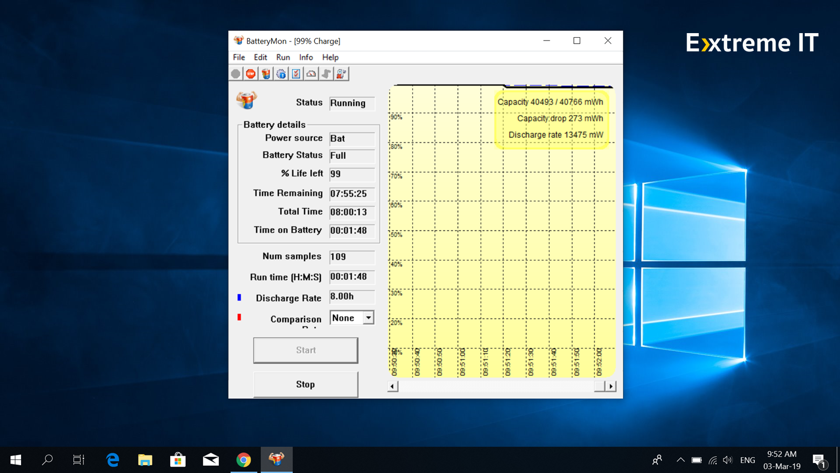Click the Num samples value 109
Viewport: 840px width, 473px height.
(x=352, y=257)
